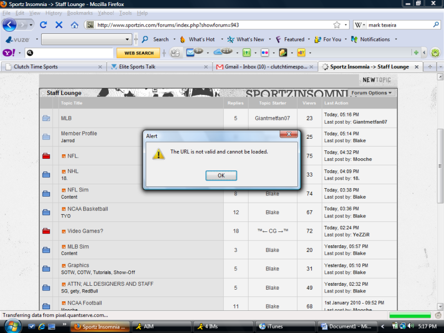The height and width of the screenshot is (333, 444).
Task: Open the NCAA Basketball topic
Action: pyautogui.click(x=88, y=209)
